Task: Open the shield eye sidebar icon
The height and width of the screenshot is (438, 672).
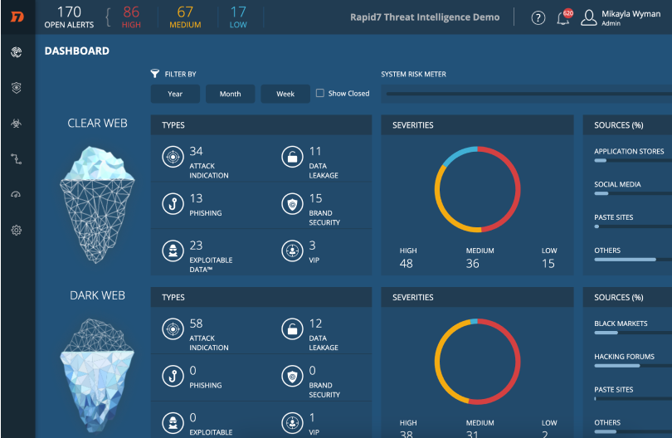Action: (x=17, y=88)
